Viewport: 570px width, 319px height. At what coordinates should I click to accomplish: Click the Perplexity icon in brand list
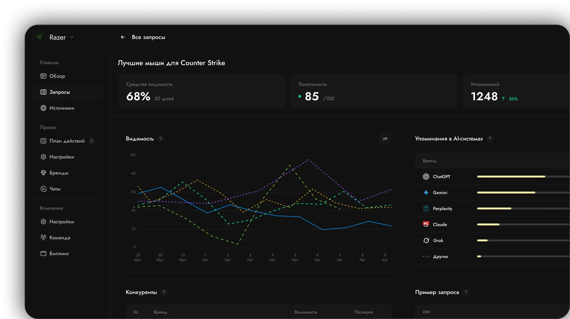click(426, 208)
